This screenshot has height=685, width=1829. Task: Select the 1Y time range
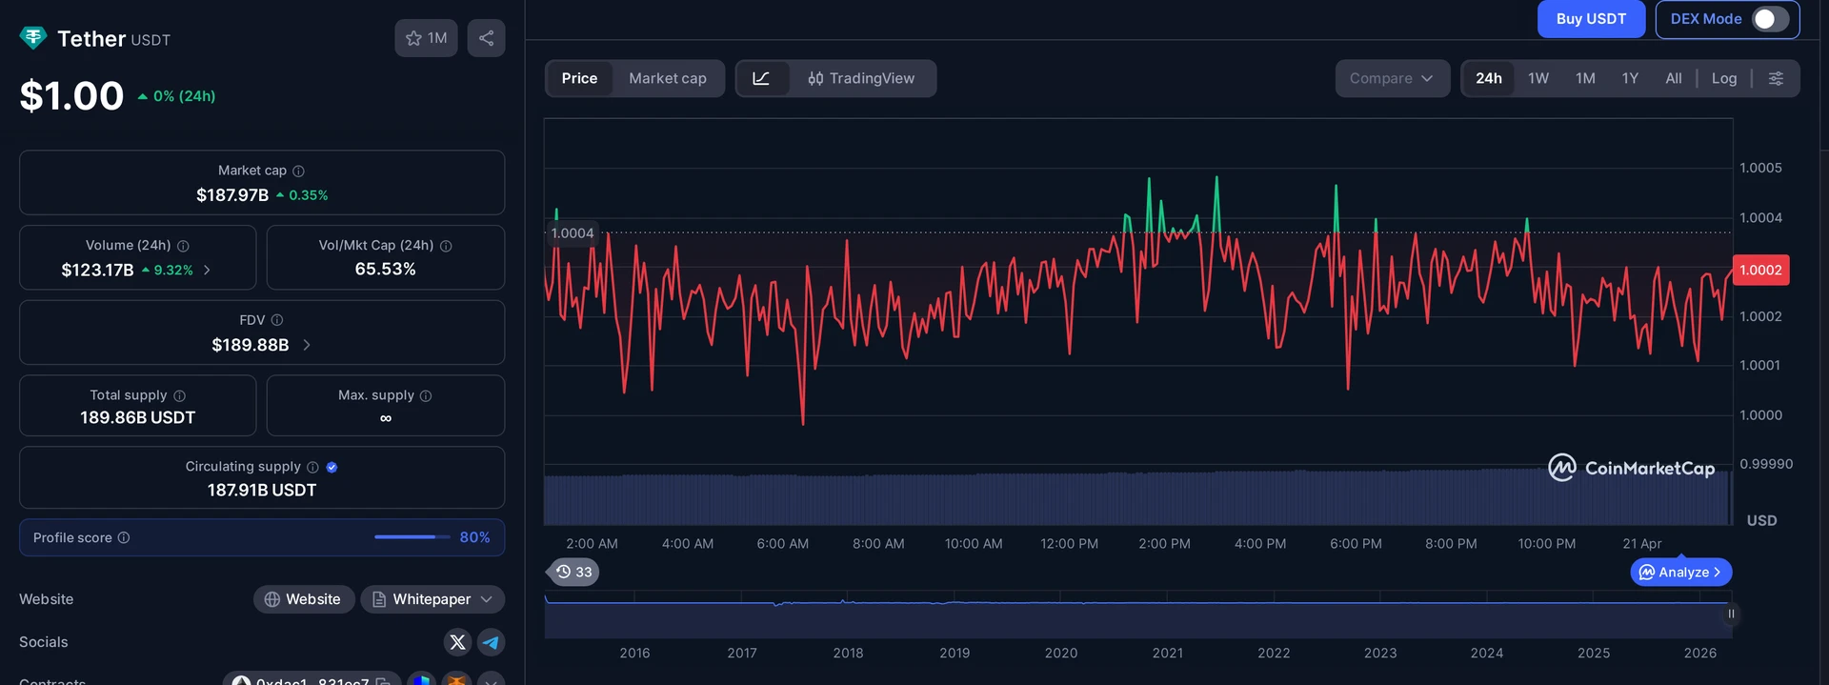coord(1630,78)
